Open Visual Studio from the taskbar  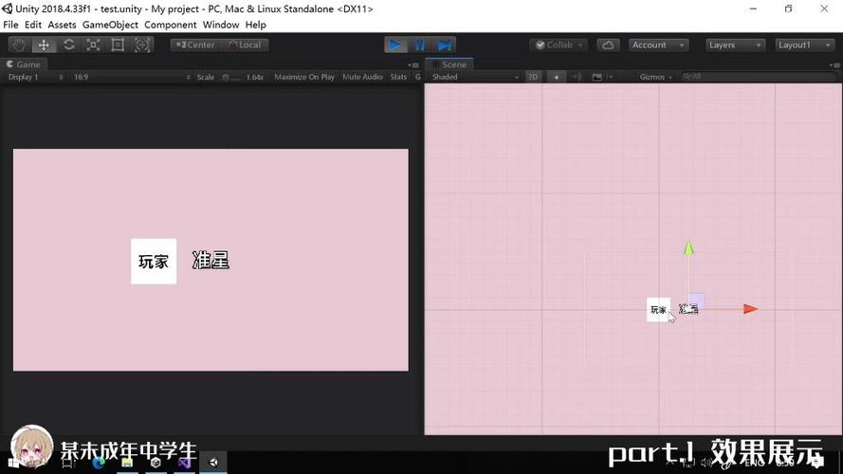click(184, 463)
